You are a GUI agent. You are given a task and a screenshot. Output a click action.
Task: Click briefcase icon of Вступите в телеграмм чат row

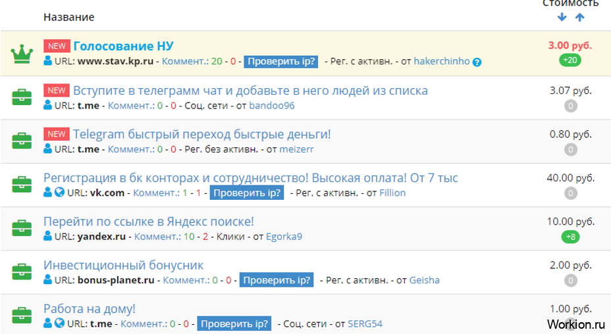[22, 97]
